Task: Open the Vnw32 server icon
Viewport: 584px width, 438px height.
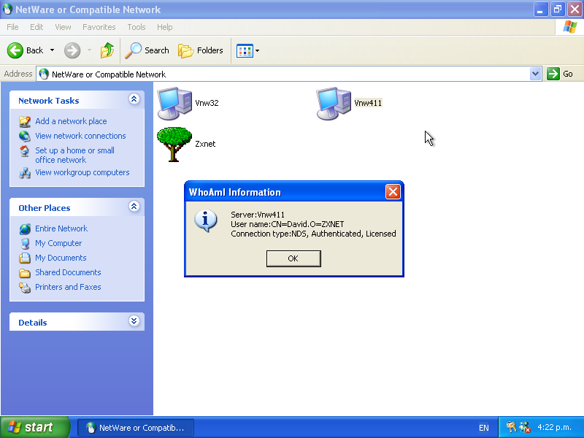Action: click(174, 104)
